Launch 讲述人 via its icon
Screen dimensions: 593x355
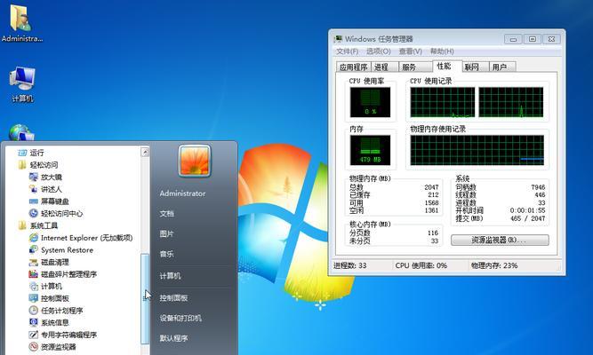pyautogui.click(x=34, y=189)
